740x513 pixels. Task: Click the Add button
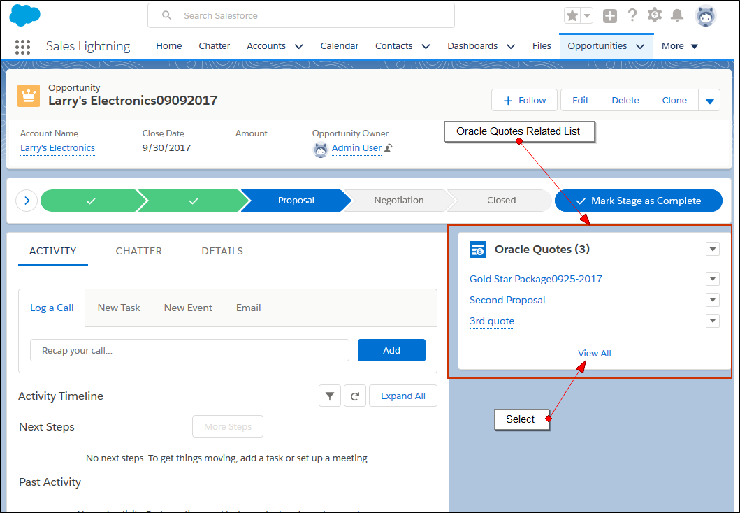pyautogui.click(x=391, y=350)
